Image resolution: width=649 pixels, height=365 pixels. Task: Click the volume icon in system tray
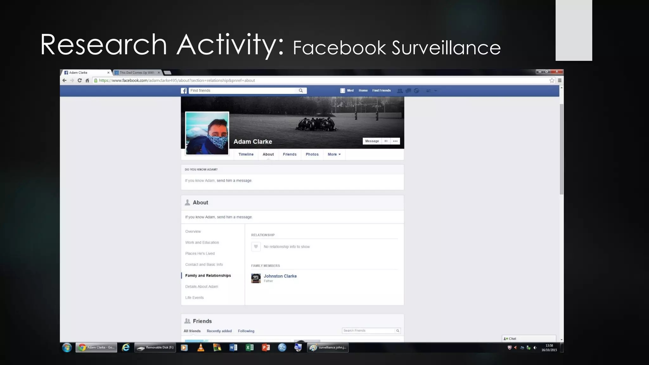coord(535,348)
